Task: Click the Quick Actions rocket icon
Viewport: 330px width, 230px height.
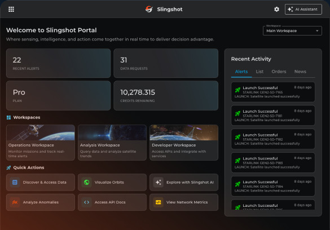Action: coord(8,167)
